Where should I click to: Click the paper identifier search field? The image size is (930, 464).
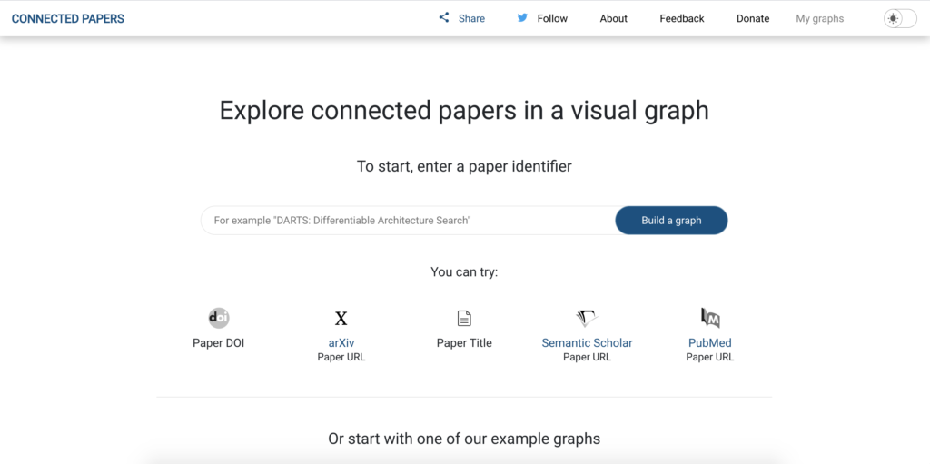408,220
